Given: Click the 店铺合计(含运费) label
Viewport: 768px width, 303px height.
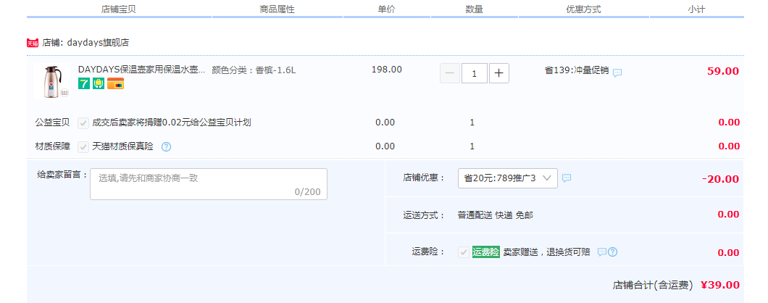Looking at the screenshot, I should pos(653,286).
